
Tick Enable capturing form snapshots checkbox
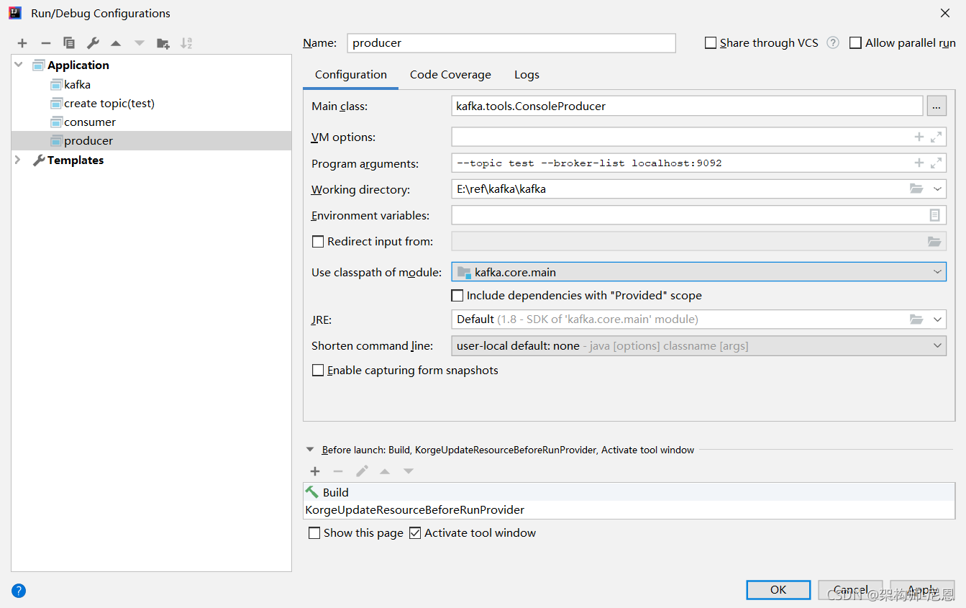coord(317,370)
